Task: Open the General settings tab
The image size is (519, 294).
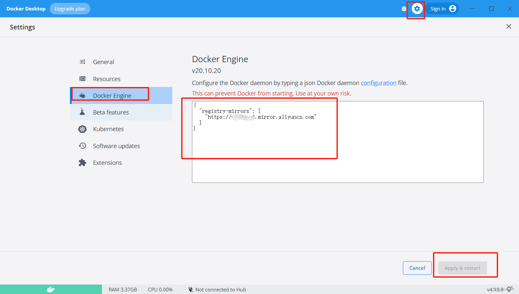Action: [x=121, y=62]
